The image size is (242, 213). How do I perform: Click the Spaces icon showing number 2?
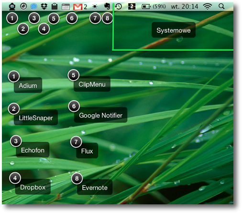132,7
